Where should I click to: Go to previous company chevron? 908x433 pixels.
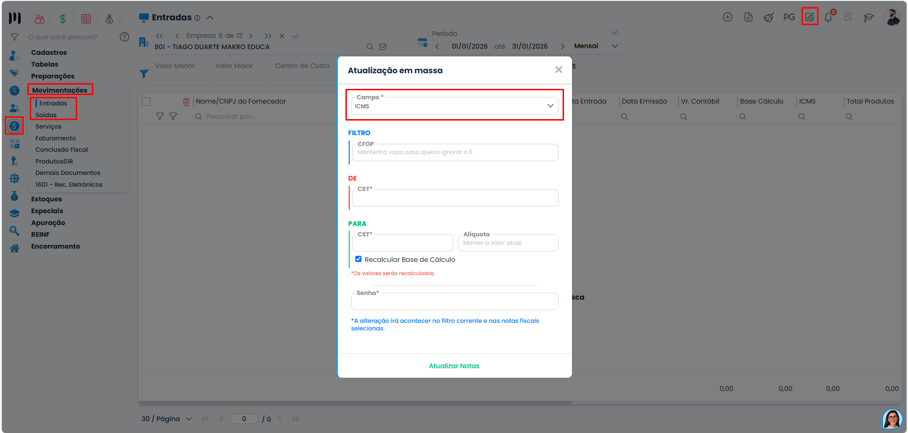[x=177, y=36]
